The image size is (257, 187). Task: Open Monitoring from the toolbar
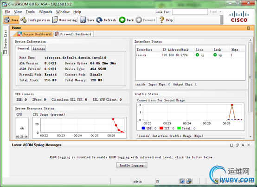click(x=64, y=20)
